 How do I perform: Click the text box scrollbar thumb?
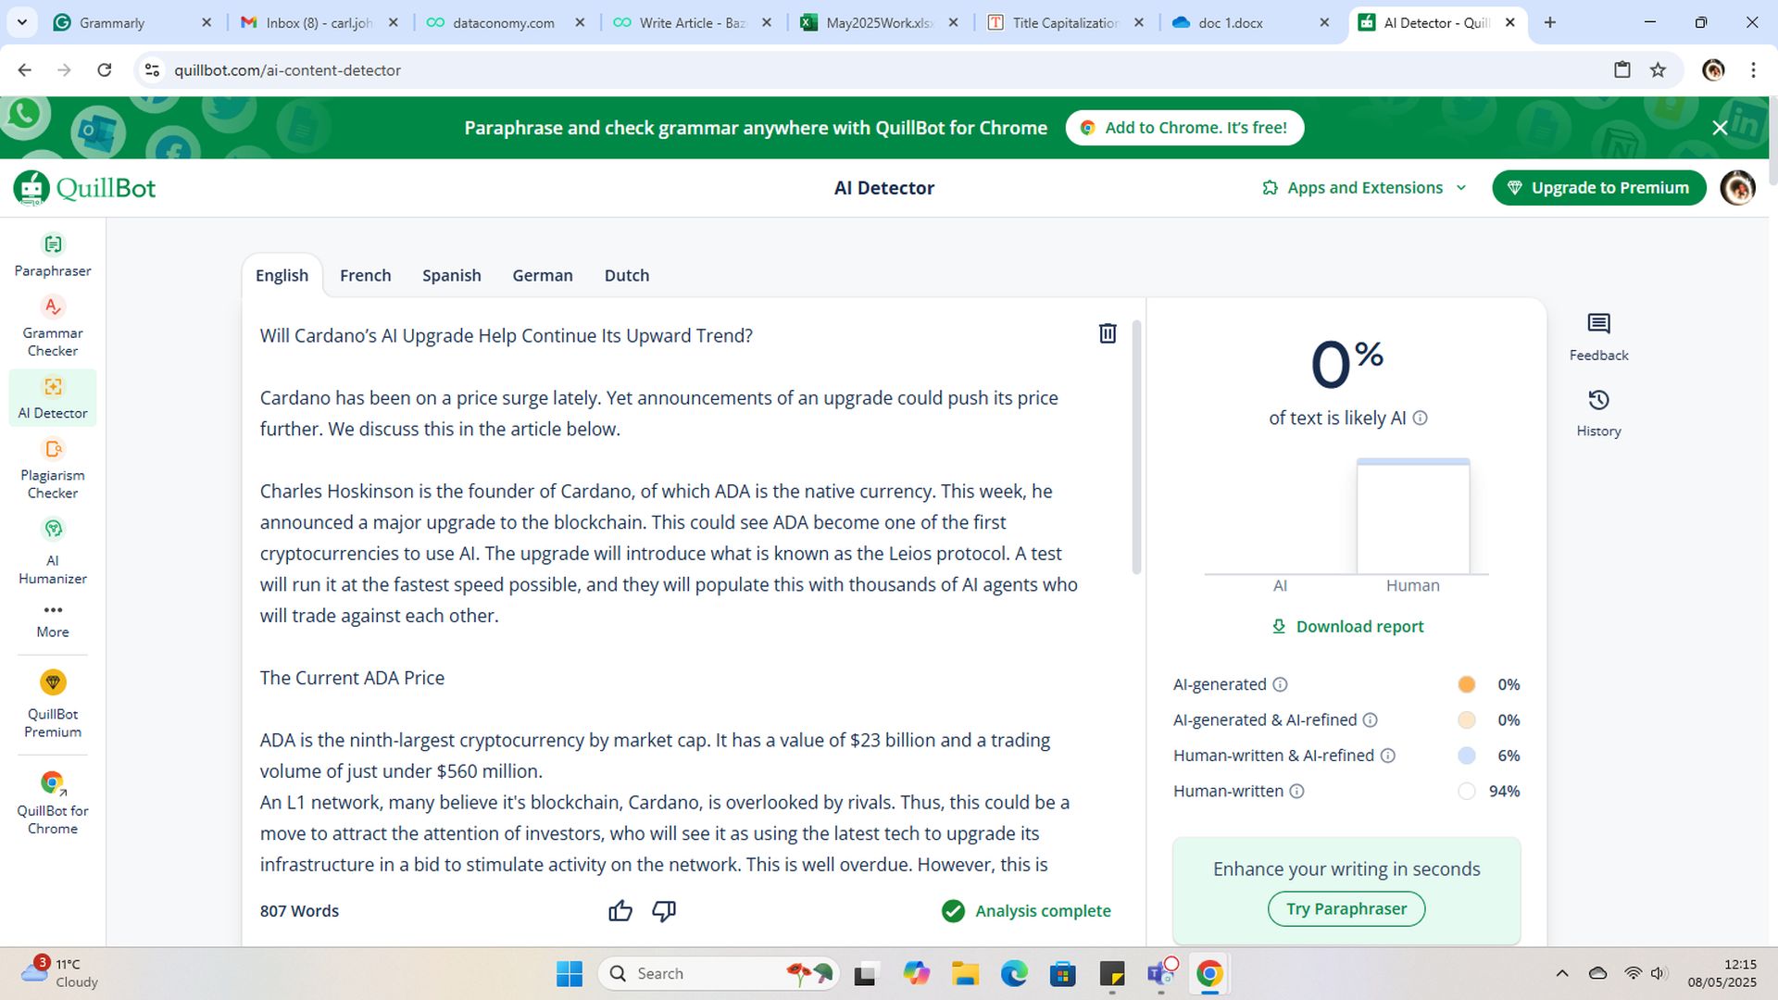click(x=1136, y=448)
